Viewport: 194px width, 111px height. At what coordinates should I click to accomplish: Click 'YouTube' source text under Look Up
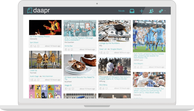tap(33, 73)
